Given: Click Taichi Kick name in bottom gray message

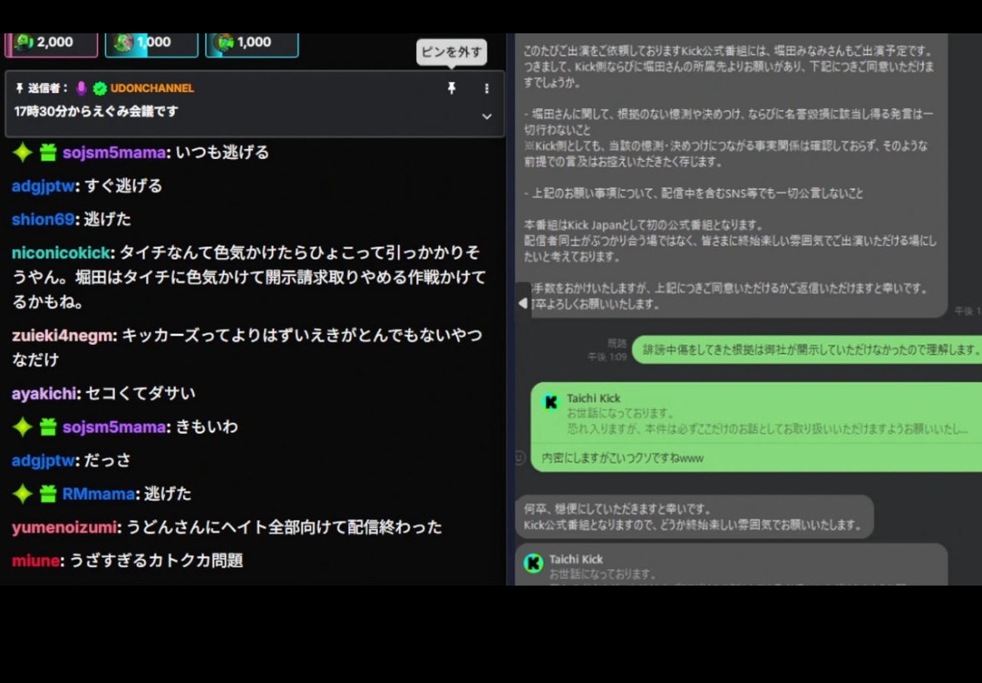Looking at the screenshot, I should point(576,559).
